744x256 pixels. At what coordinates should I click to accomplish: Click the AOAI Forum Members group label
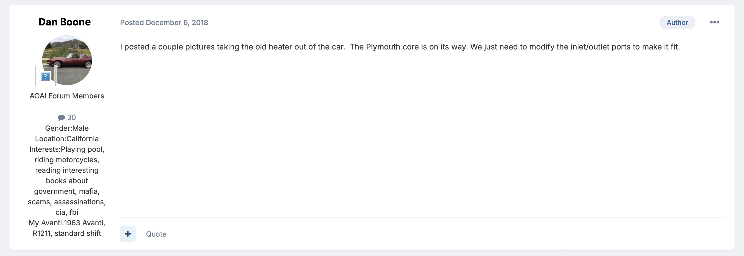[x=67, y=96]
